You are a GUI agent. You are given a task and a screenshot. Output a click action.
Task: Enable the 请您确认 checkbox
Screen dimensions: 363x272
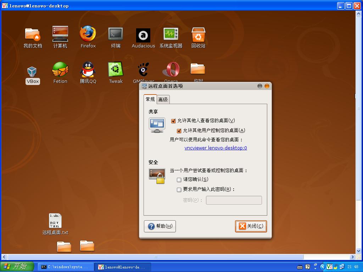(x=179, y=180)
